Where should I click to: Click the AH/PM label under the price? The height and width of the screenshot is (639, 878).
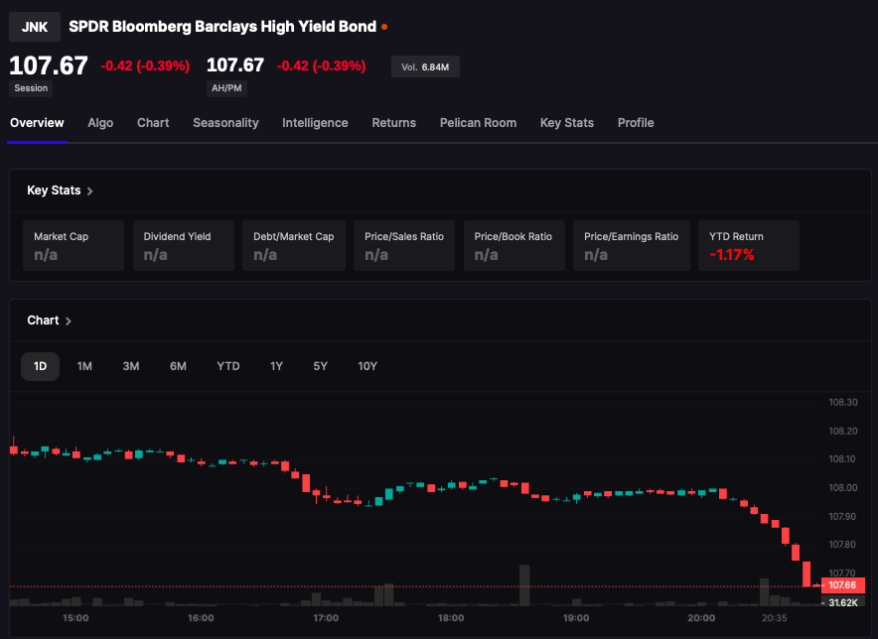point(226,88)
